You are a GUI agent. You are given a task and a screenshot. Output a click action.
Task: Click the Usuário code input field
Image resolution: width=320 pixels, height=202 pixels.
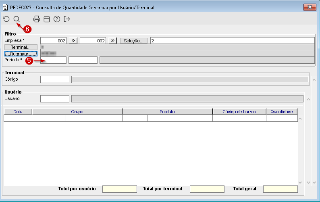(55, 99)
